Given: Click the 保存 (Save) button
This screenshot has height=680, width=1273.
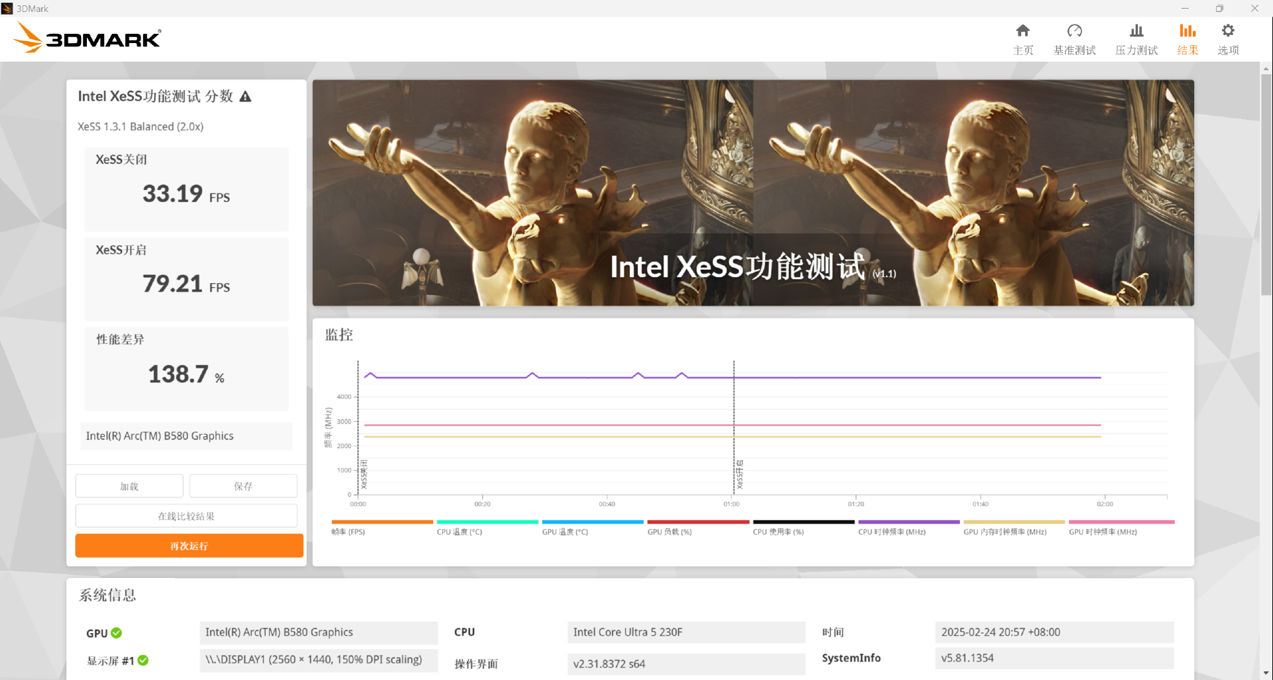Looking at the screenshot, I should click(243, 486).
